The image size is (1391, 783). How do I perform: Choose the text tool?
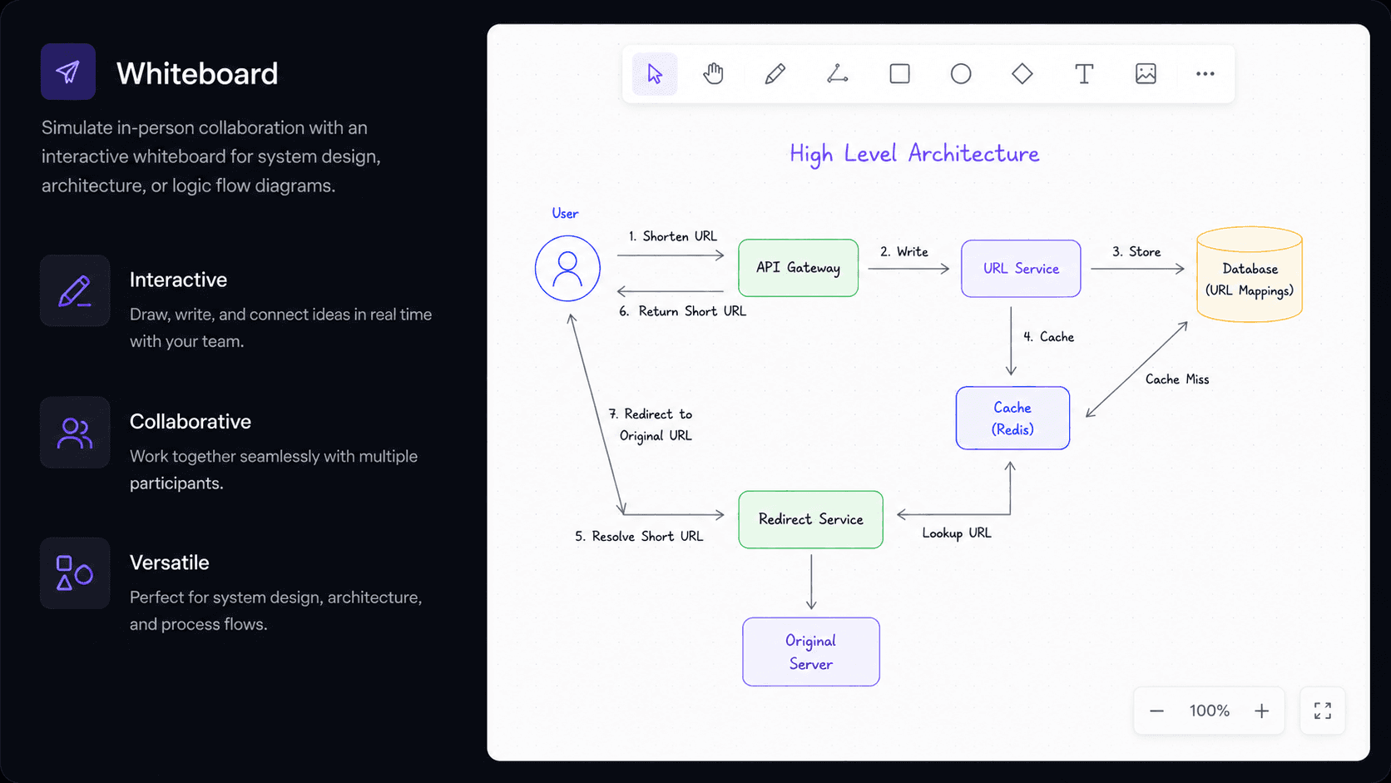coord(1084,74)
